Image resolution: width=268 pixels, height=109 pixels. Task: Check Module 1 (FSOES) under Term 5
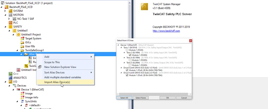[130, 65]
